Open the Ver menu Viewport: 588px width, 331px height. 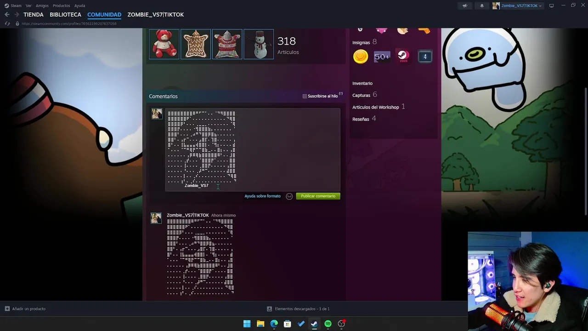coord(28,6)
